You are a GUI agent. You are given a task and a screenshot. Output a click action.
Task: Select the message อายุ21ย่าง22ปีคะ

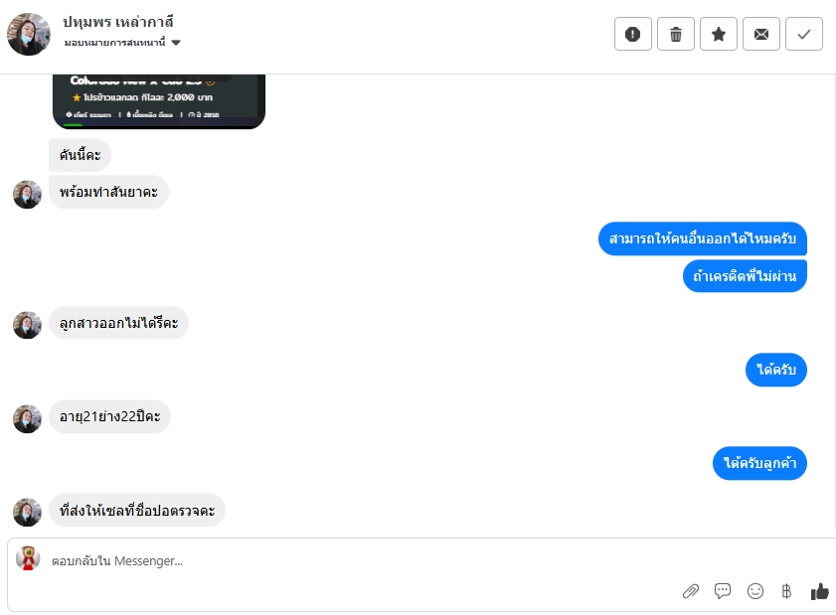[x=109, y=416]
